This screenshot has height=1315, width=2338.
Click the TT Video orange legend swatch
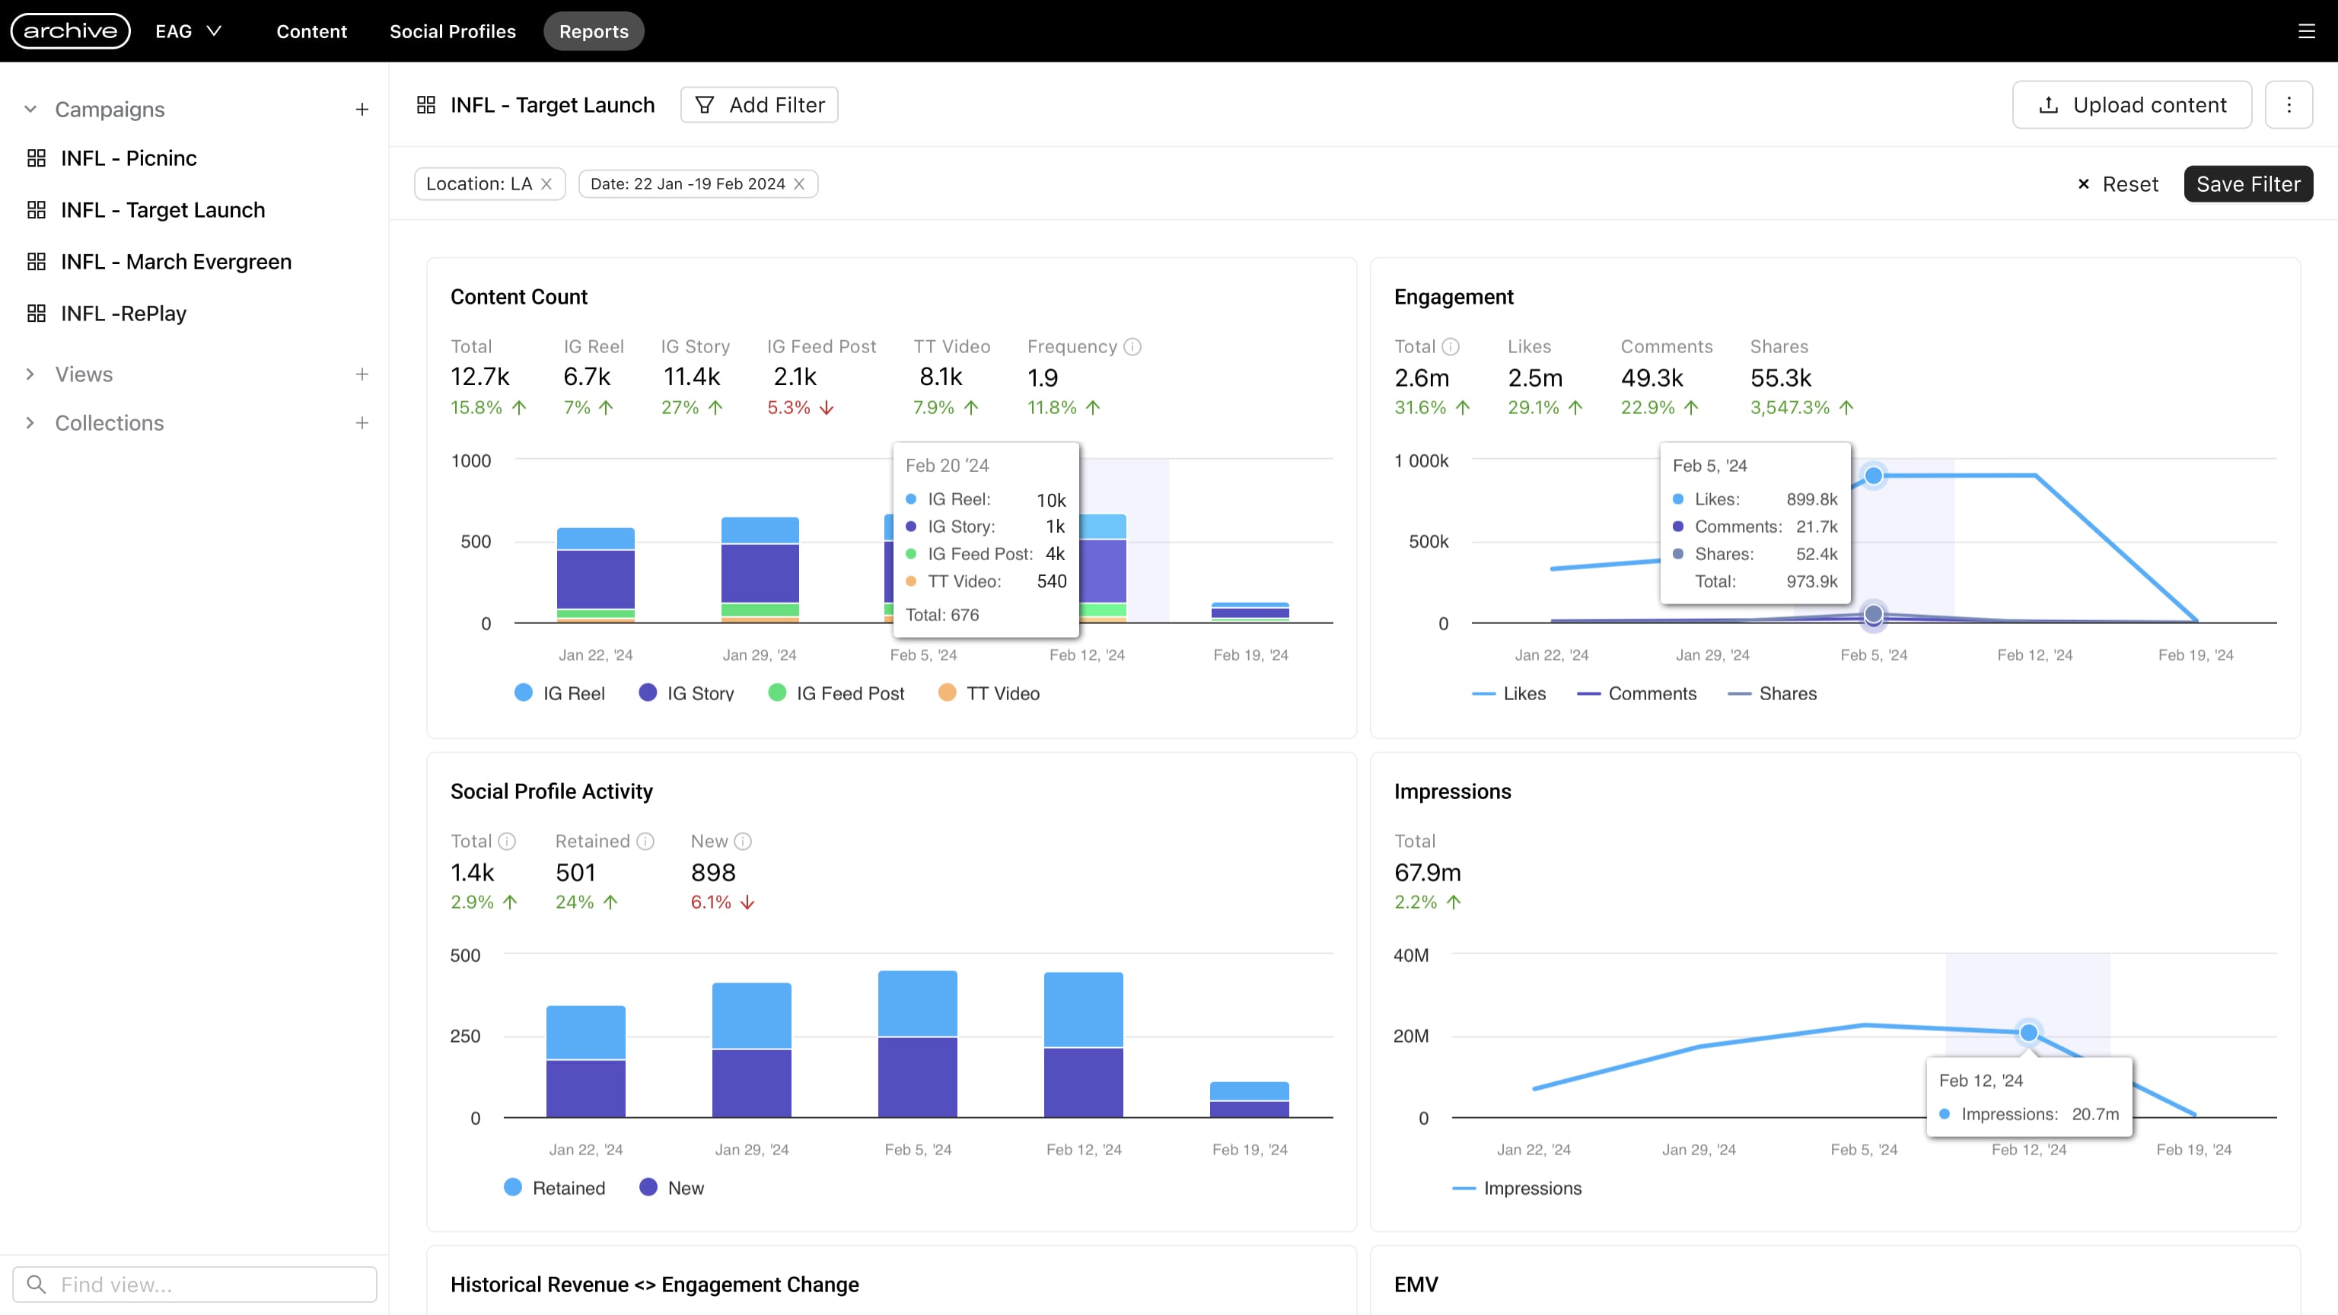[947, 693]
